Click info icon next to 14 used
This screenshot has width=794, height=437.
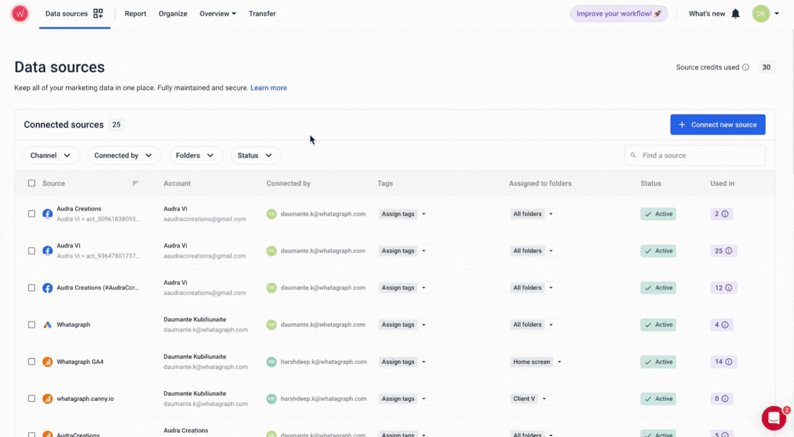click(x=729, y=362)
